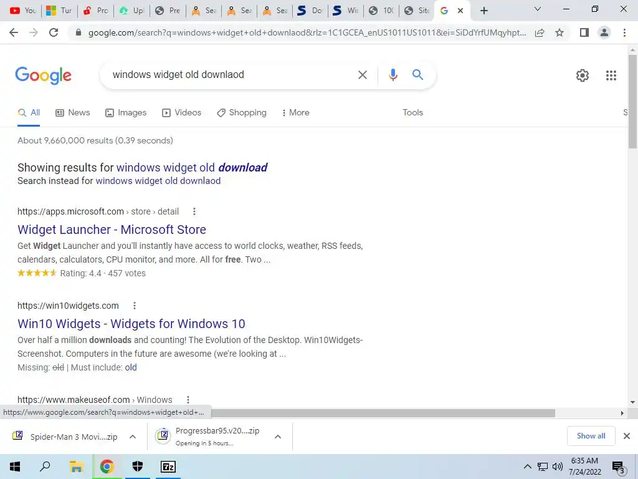638x479 pixels.
Task: Search instead for 'windows widget old downlaod'
Action: point(158,181)
